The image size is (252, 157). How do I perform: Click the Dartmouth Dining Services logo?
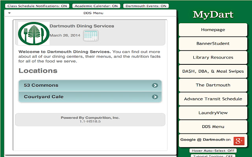34,33
